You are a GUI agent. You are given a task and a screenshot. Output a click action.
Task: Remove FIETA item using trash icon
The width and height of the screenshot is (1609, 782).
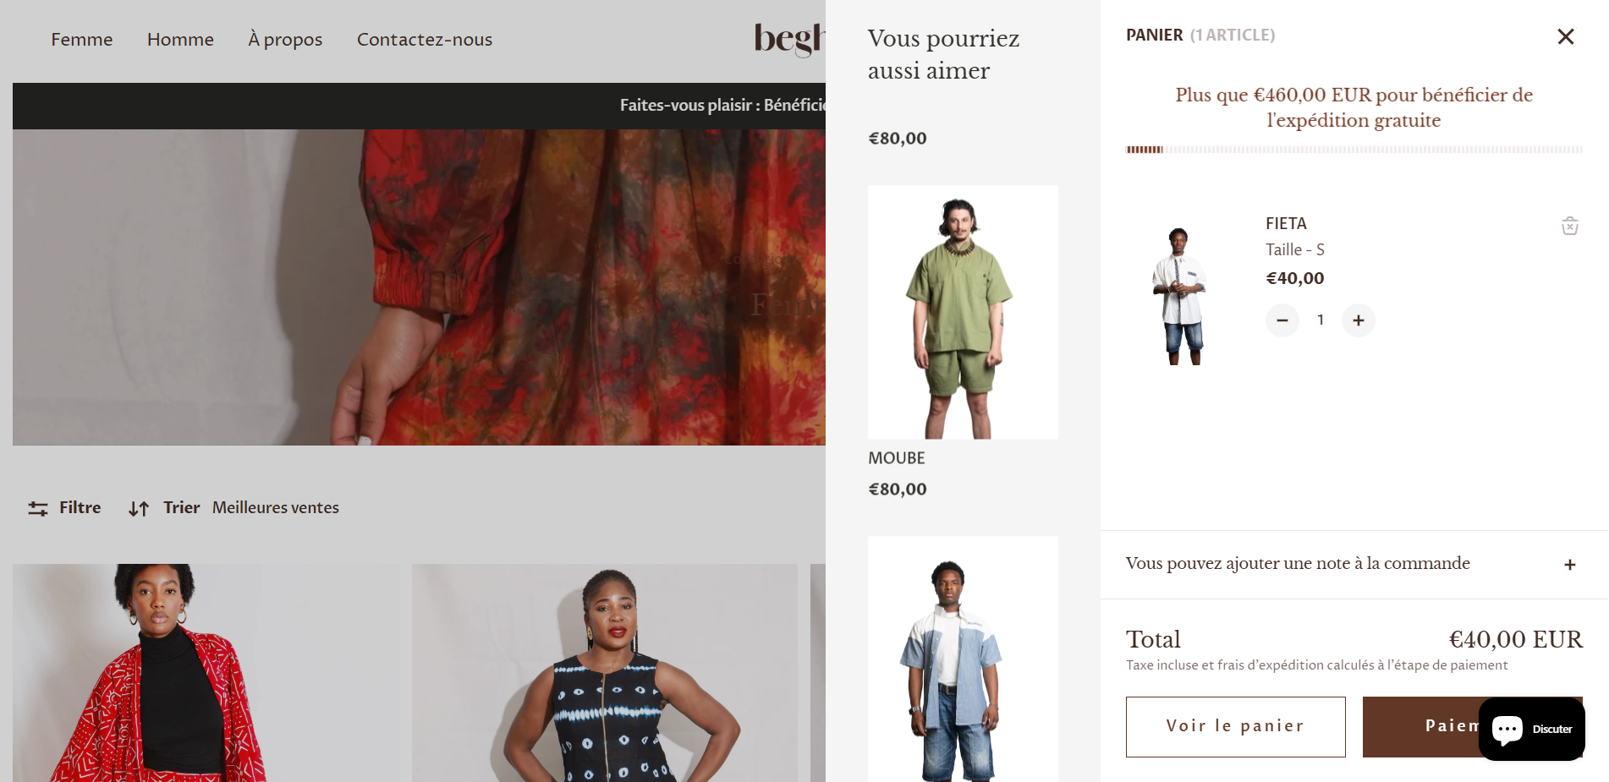[x=1570, y=226]
